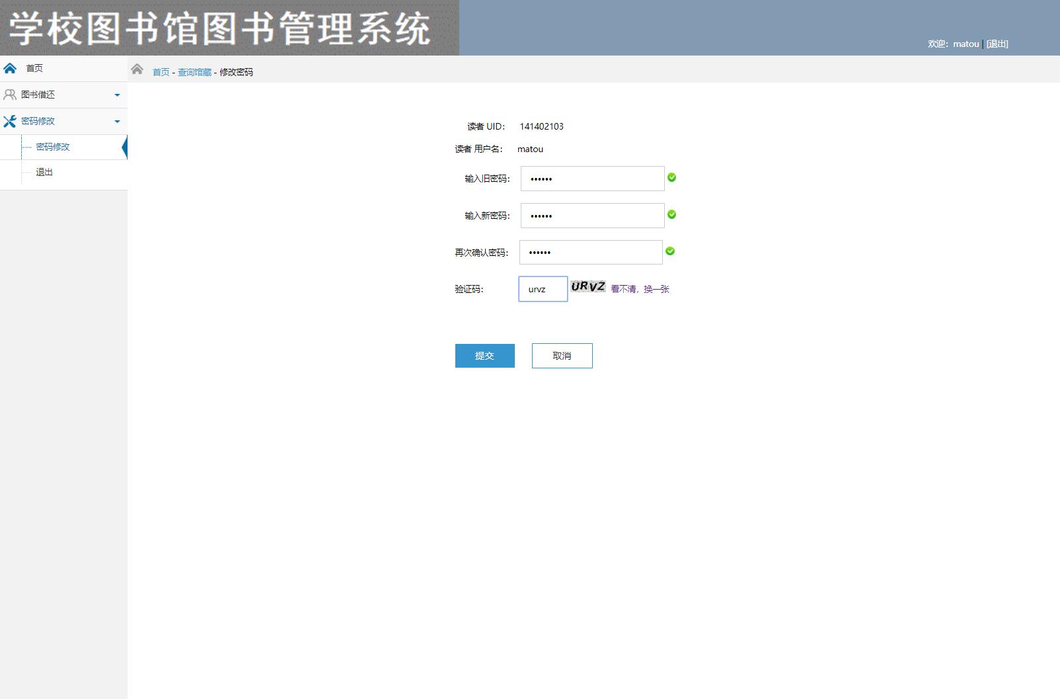Image resolution: width=1060 pixels, height=699 pixels.
Task: Click the green check icon beside confirm password
Action: tap(669, 251)
